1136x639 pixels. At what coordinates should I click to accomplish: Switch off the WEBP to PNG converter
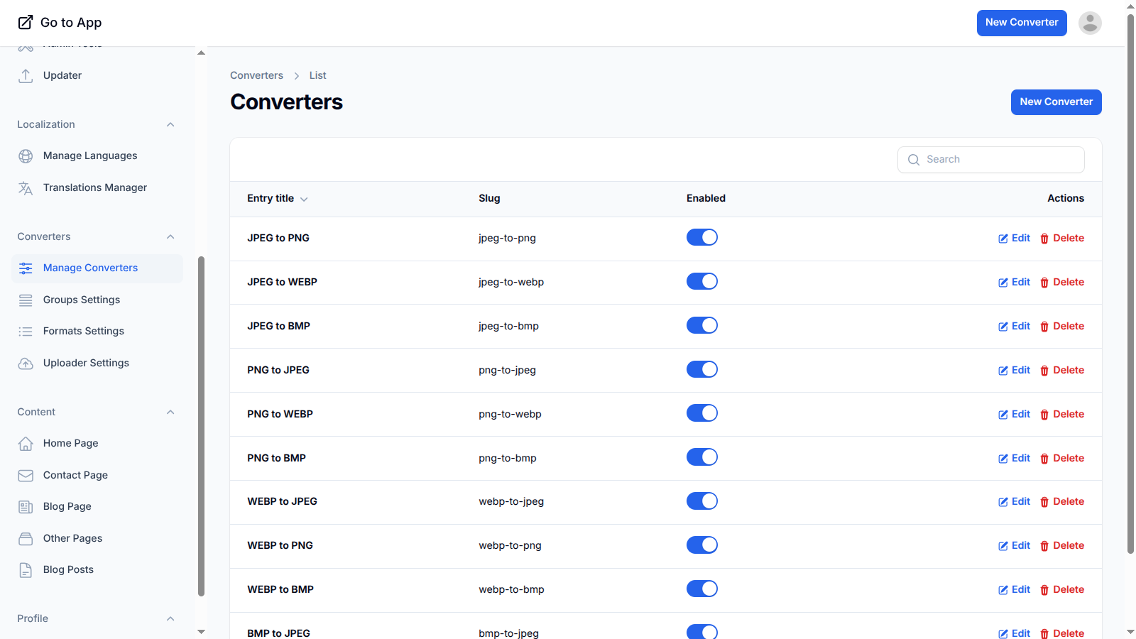[x=701, y=545]
